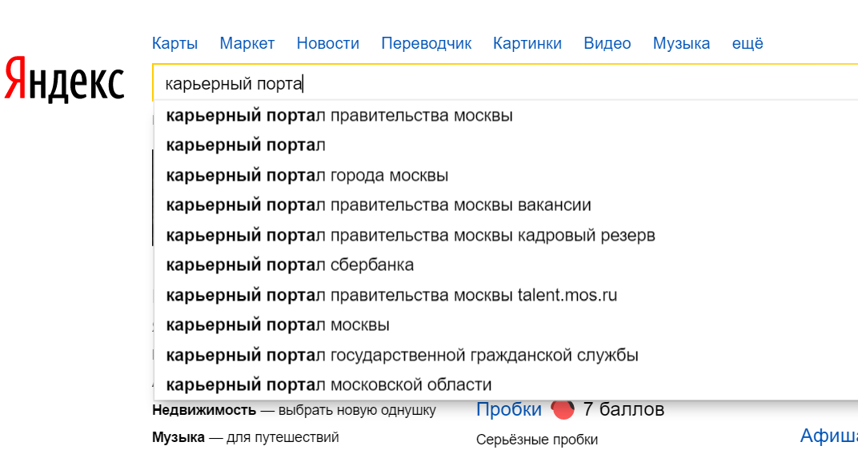The image size is (858, 450).
Task: Open the Переводчик service
Action: click(x=426, y=43)
